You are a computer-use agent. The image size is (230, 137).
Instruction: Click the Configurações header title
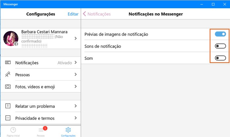point(41,14)
